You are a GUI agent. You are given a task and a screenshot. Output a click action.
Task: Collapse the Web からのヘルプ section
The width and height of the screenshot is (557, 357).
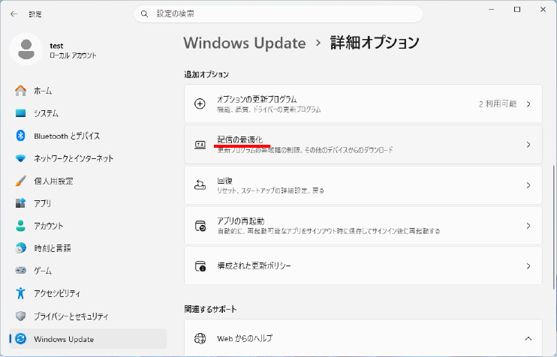[x=528, y=338]
